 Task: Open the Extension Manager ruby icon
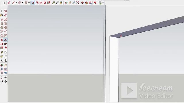[95, 3]
